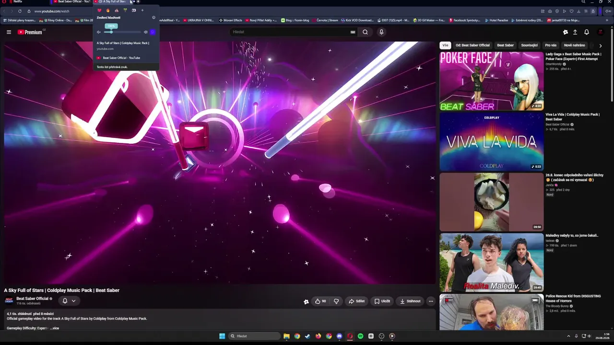
Task: Open browser downloads icon in toolbar
Action: tap(579, 11)
